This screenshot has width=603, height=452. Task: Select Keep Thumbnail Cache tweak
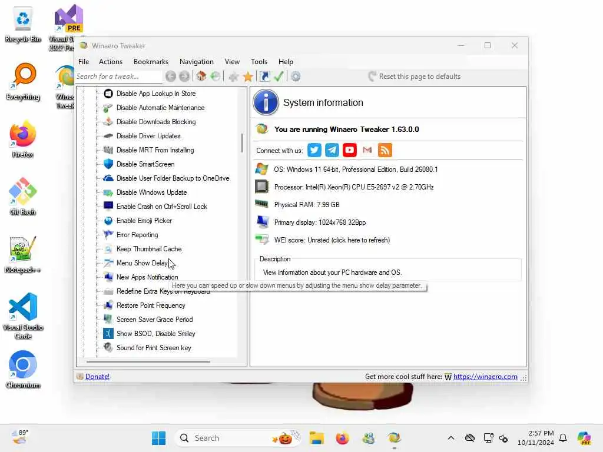(149, 249)
